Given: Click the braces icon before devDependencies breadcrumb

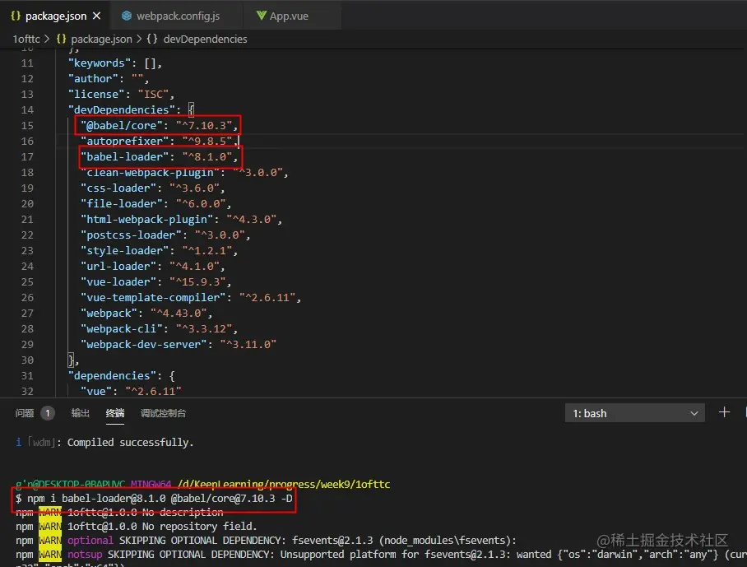Looking at the screenshot, I should 152,39.
